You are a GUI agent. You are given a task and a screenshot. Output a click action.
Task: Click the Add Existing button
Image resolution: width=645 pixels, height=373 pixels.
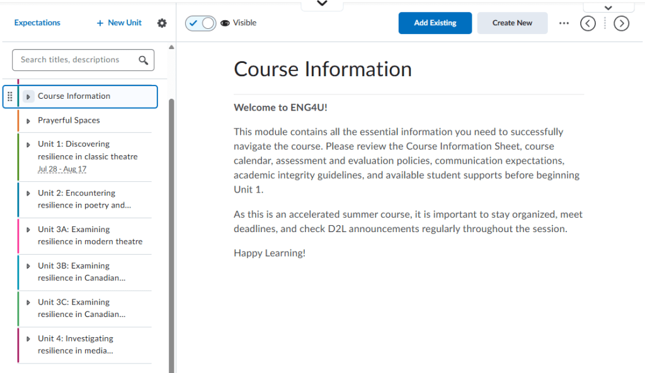(x=435, y=23)
